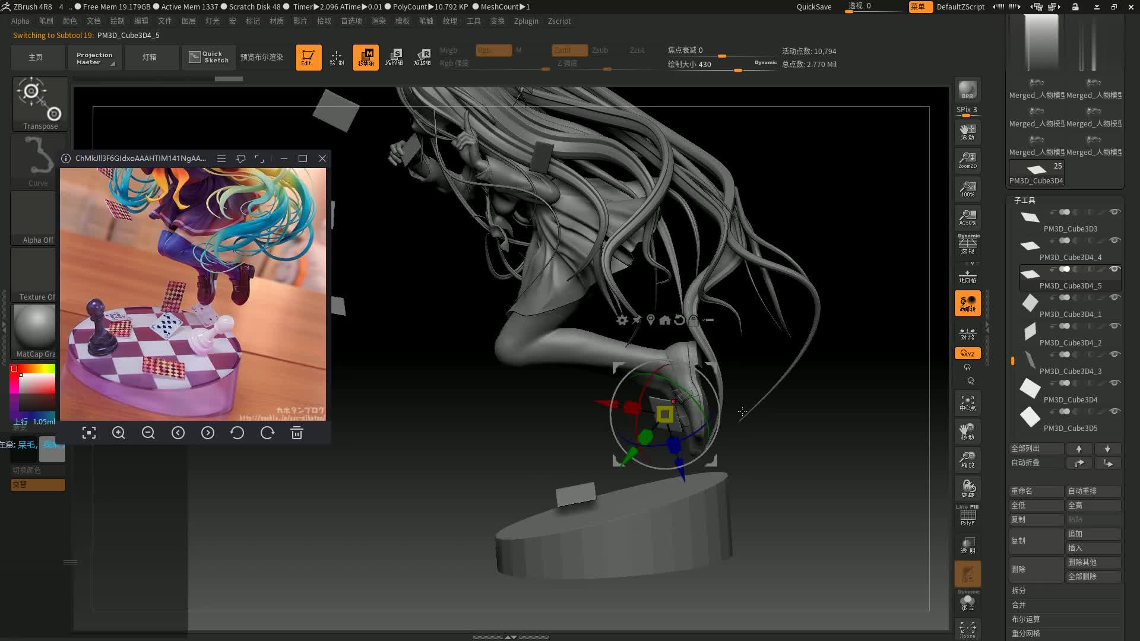This screenshot has width=1140, height=641.
Task: Delete the image in the reference viewer
Action: point(297,433)
